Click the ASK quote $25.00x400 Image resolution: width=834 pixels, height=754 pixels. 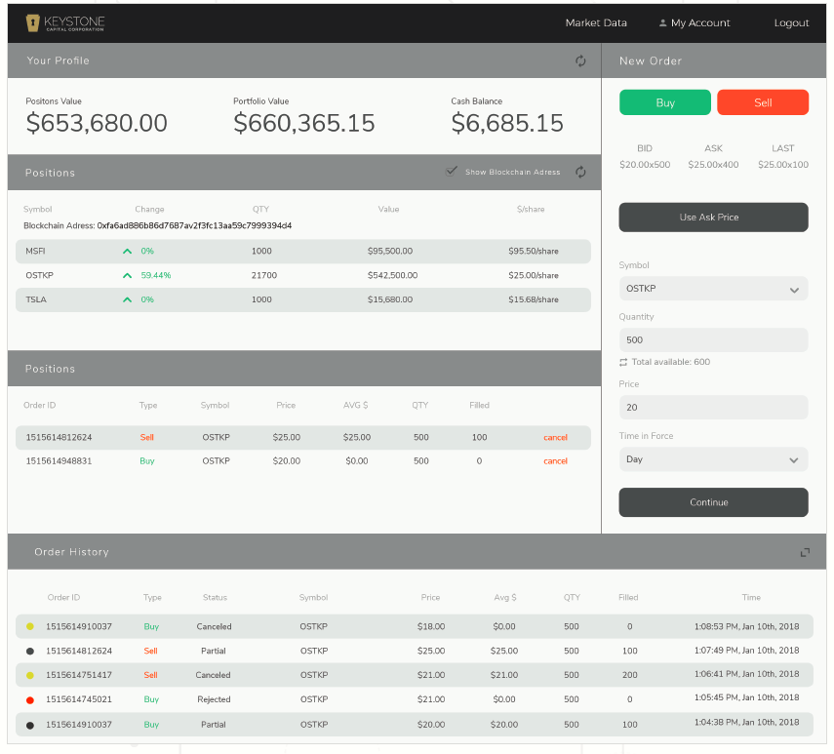(713, 165)
